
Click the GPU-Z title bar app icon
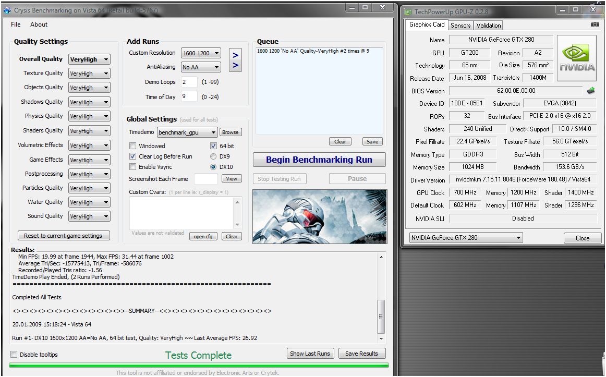pyautogui.click(x=408, y=12)
